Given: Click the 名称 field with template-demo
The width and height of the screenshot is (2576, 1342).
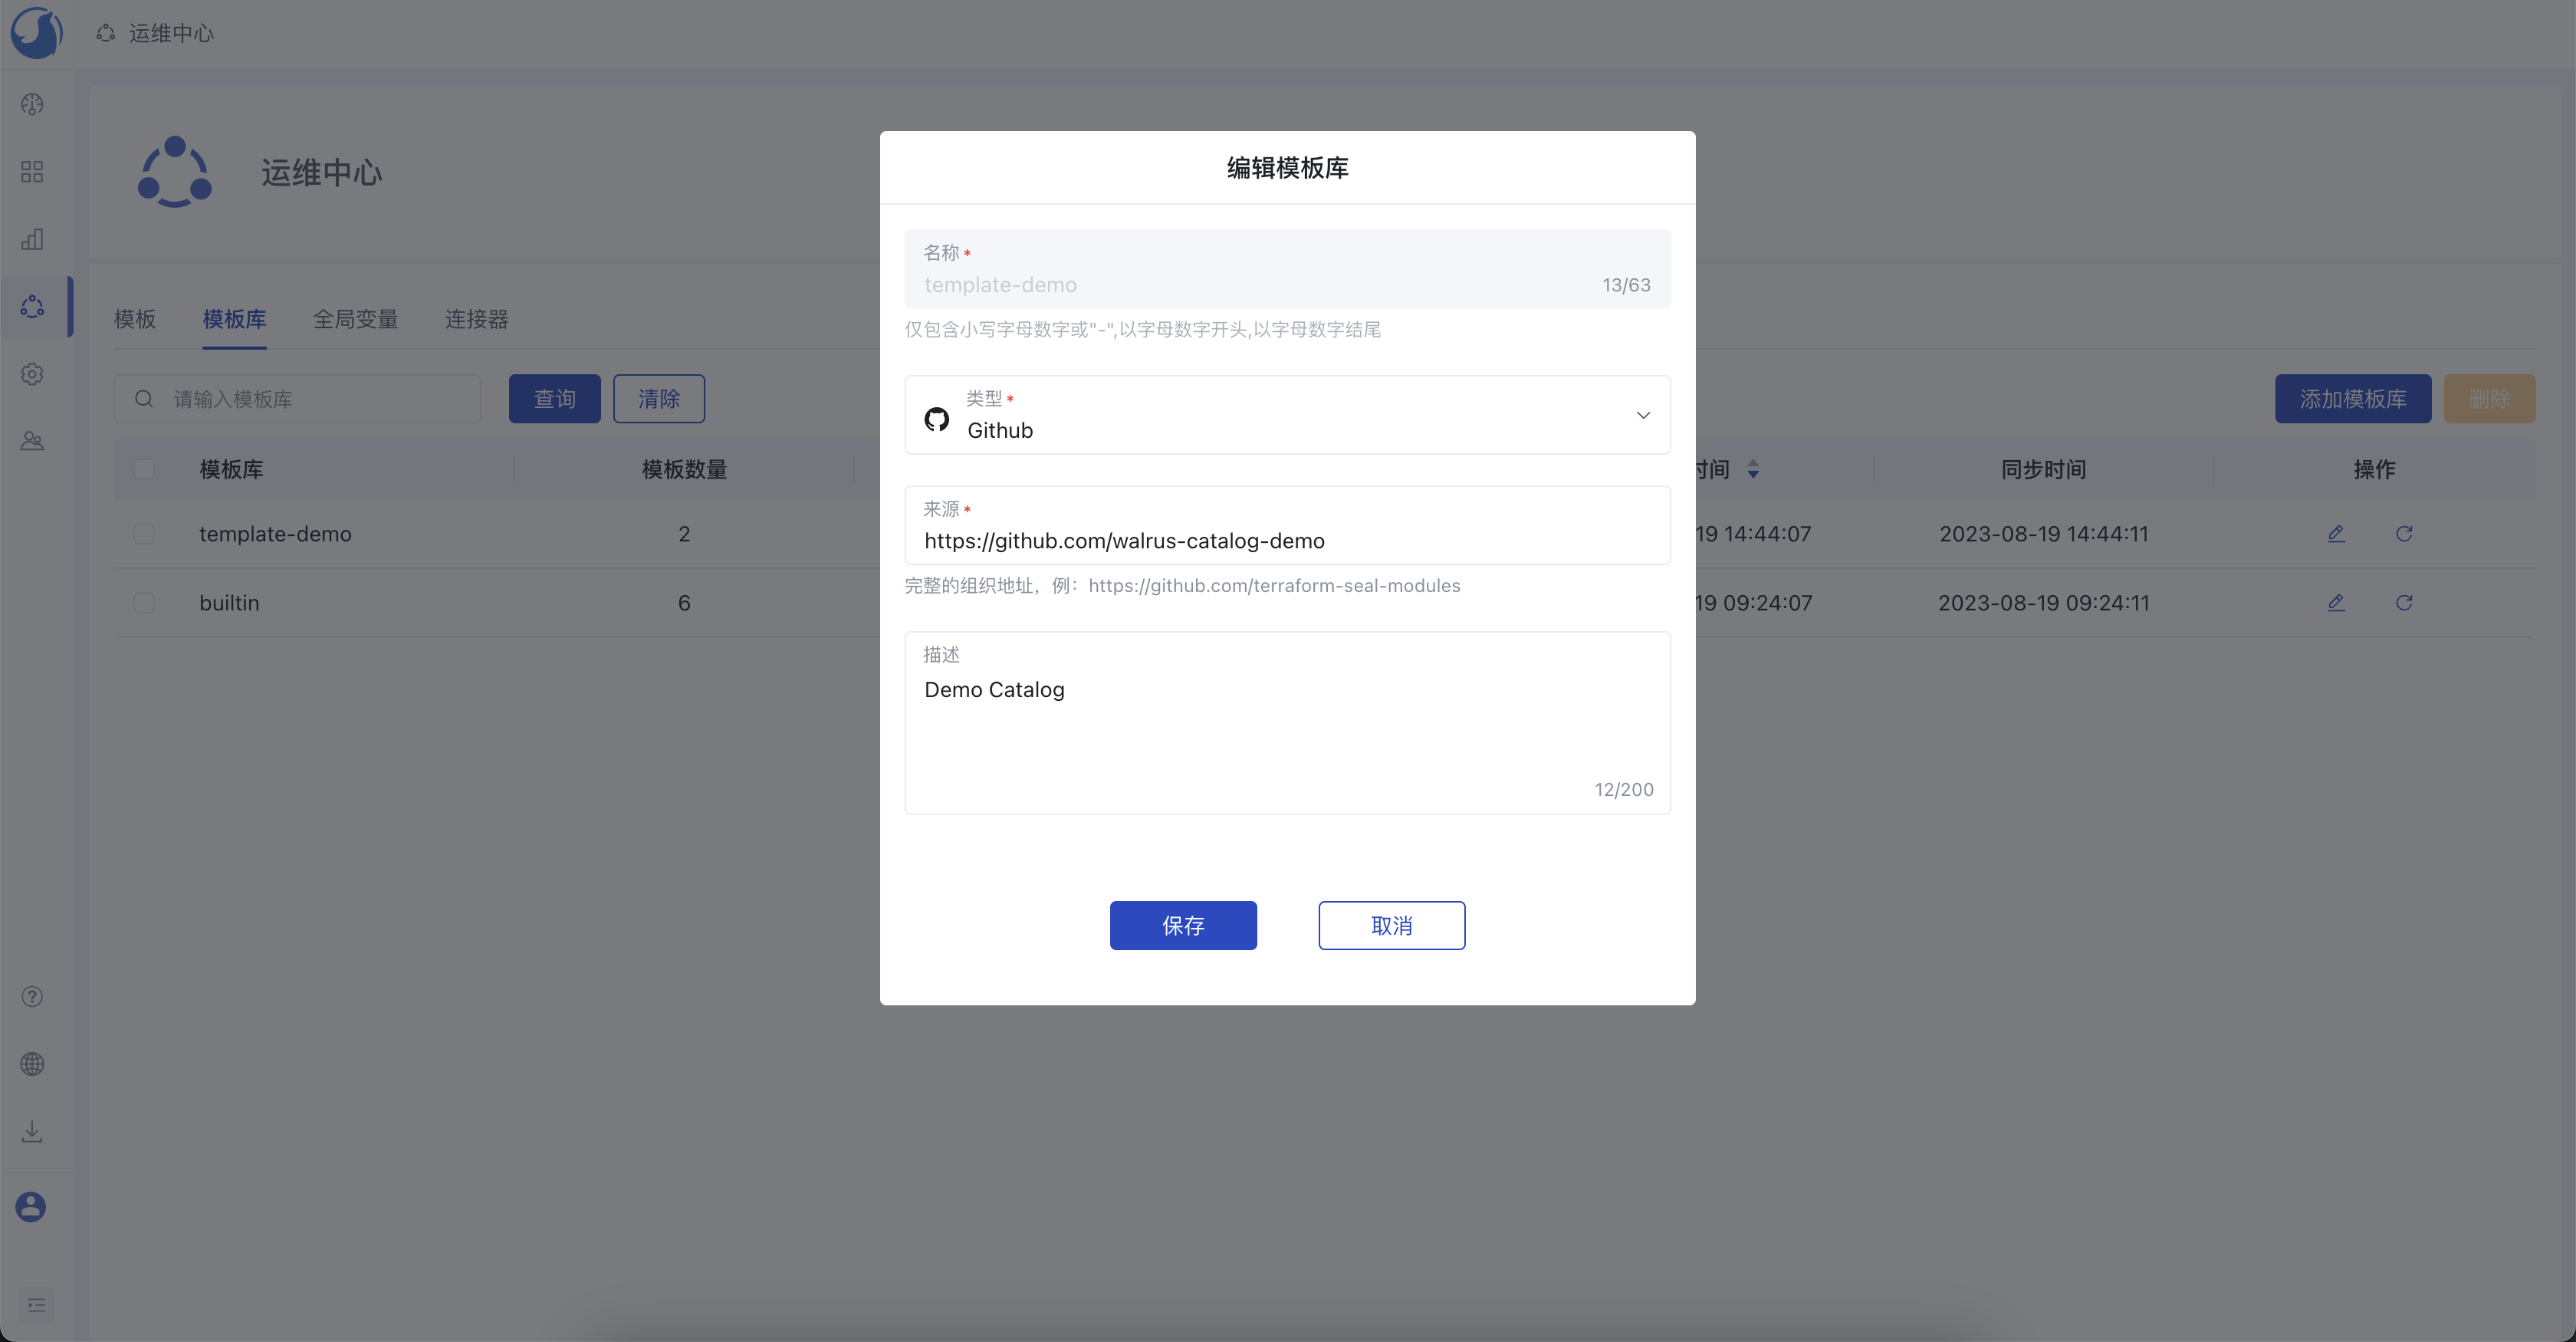Looking at the screenshot, I should tap(1287, 269).
